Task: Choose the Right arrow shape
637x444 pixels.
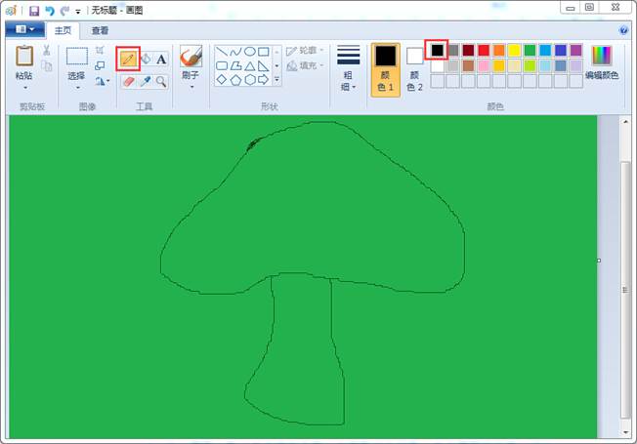Action: [264, 80]
